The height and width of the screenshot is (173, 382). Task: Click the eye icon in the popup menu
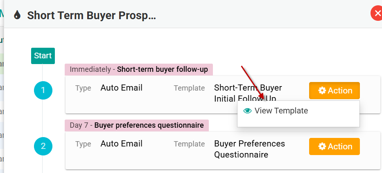[247, 111]
